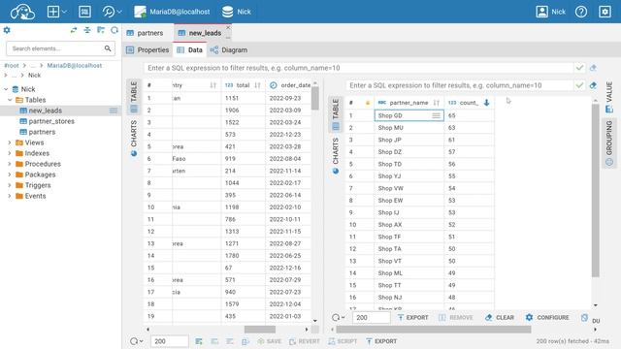Screen dimensions: 621x349
Task: Click the main grid horizontal scrollbar
Action: [260, 330]
